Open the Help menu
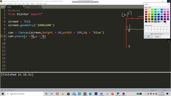The width and height of the screenshot is (171, 96). 45,4
